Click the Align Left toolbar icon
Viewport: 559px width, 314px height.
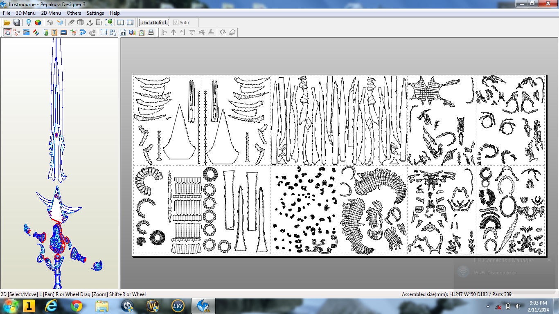pos(164,32)
